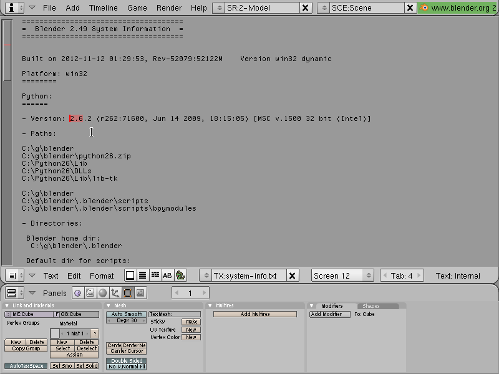Edit the TX:system-info.txt name field
Viewport: 499px width, 374px height.
249,276
